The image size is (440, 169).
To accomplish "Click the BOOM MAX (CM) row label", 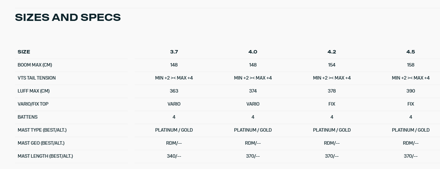I will [35, 65].
